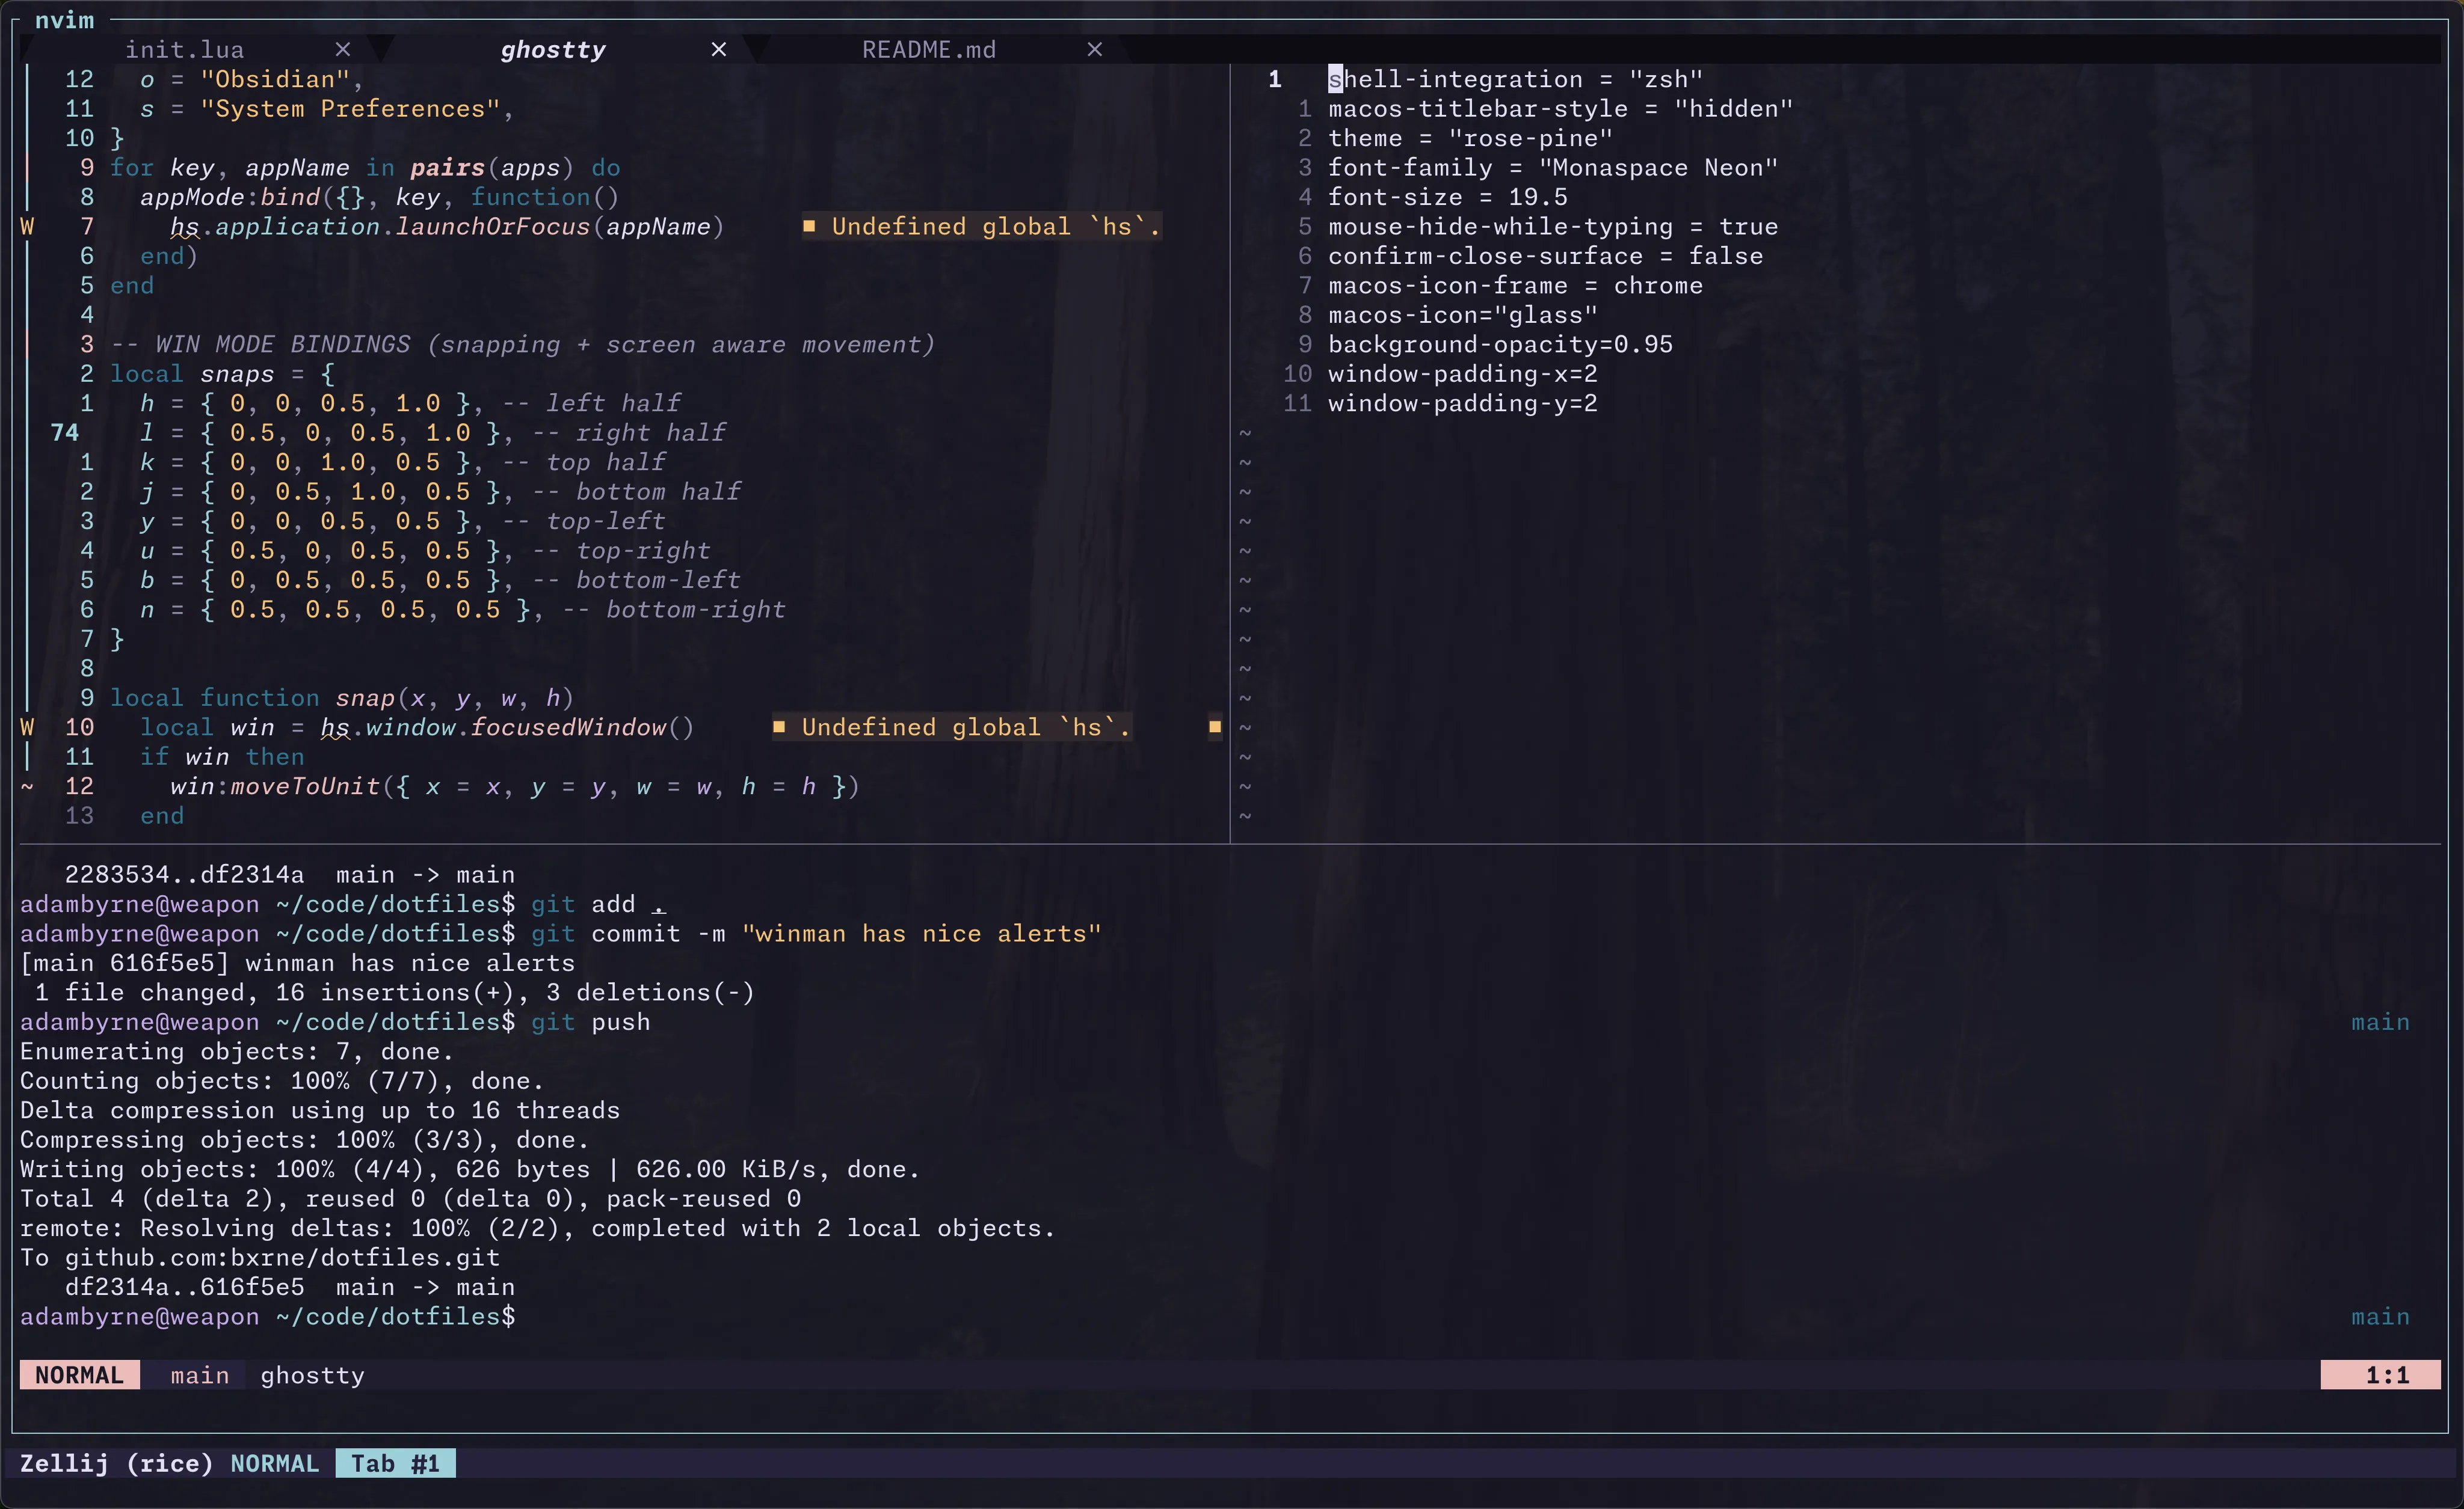Click main branch name in statusline
The width and height of the screenshot is (2464, 1509).
pos(199,1375)
